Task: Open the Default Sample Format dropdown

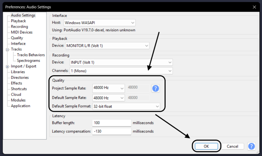Action: [x=126, y=106]
